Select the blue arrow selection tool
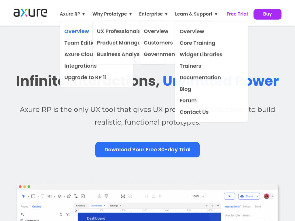The width and height of the screenshot is (295, 221). coord(24,196)
